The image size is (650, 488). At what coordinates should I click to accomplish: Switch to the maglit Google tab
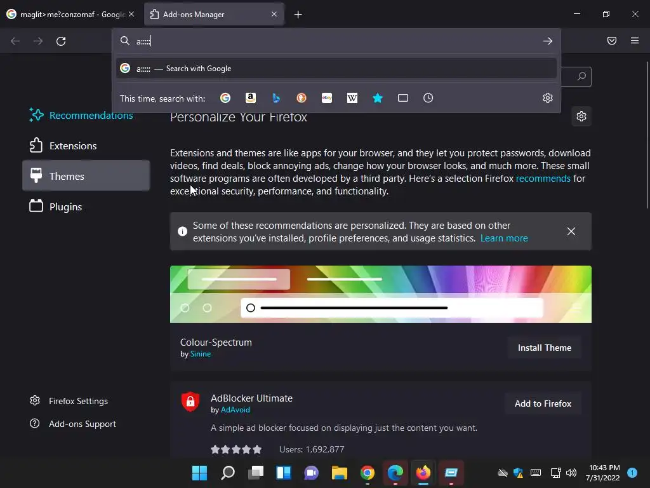pos(71,15)
